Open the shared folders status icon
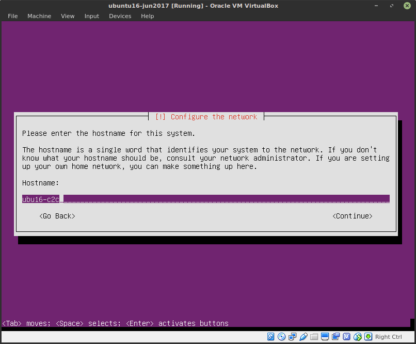 coord(314,336)
